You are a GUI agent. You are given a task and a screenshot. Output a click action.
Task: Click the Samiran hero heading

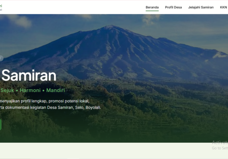pos(29,75)
